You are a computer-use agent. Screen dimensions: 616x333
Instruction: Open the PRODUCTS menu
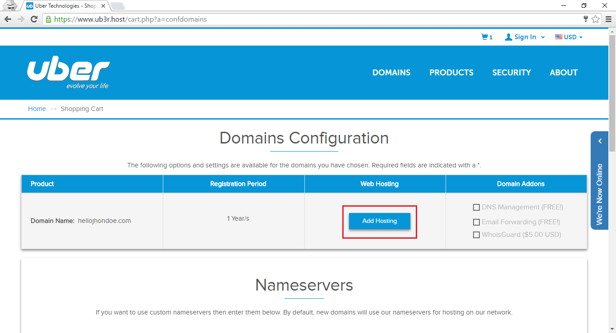coord(451,73)
